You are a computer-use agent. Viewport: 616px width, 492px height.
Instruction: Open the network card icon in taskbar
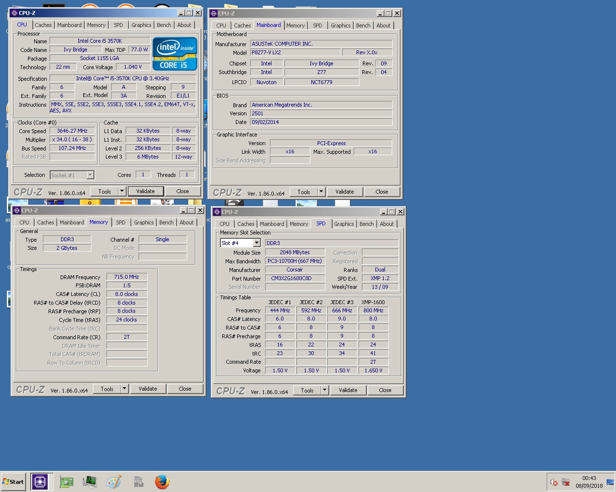coord(66,481)
